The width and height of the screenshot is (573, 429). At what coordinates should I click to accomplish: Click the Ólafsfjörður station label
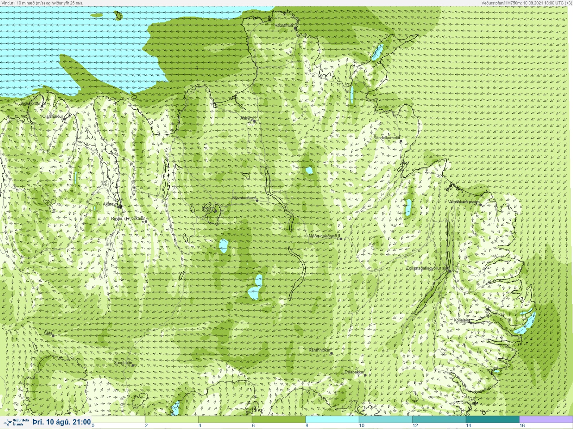(x=52, y=116)
